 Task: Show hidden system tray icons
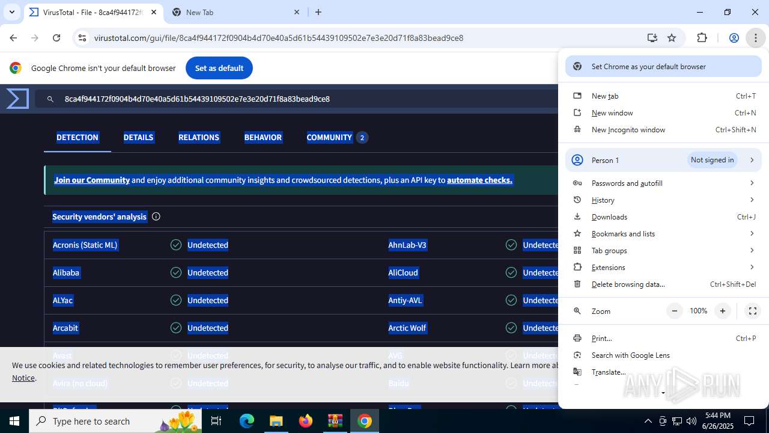click(x=648, y=421)
